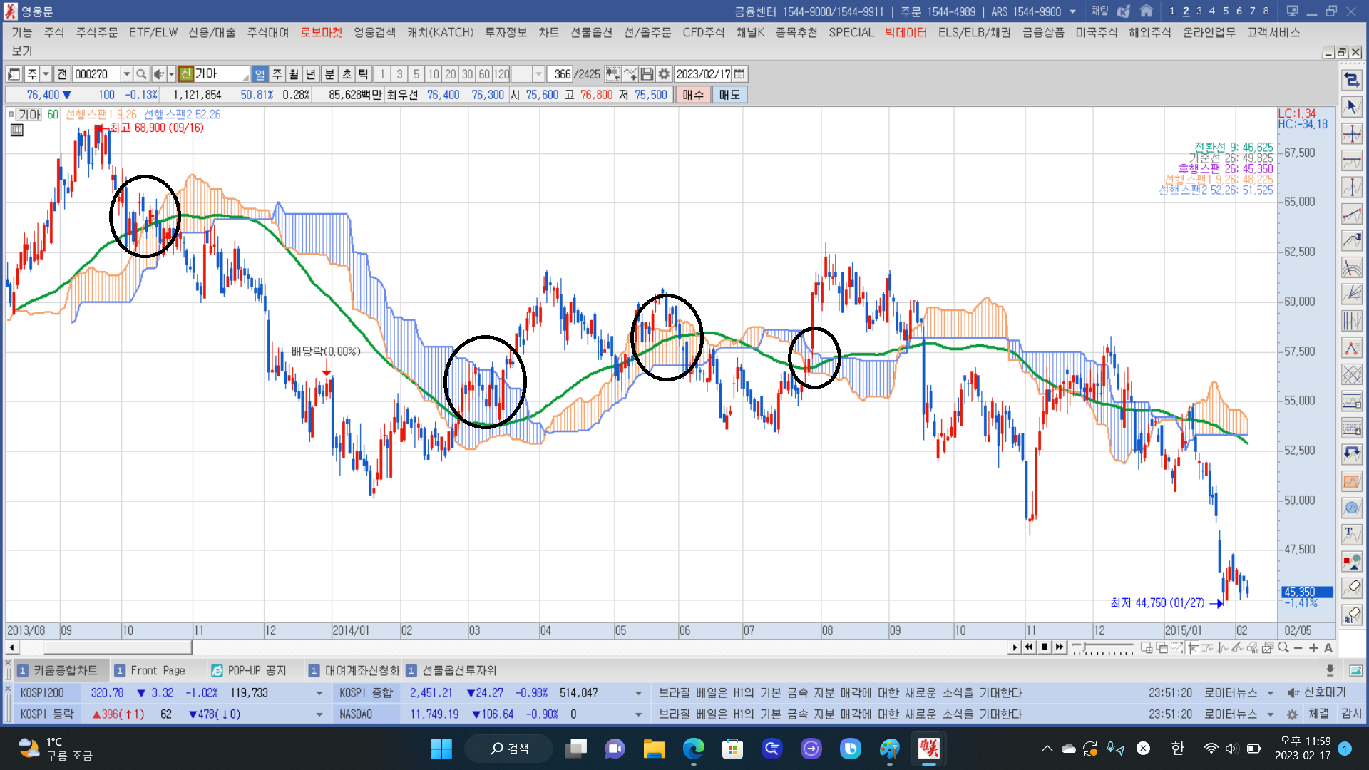Select the crosshair tool in right toolbar

click(1351, 134)
